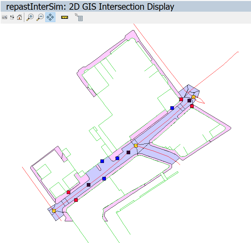The image size is (251, 243).
Task: Activate the yellow ruler measure tool
Action: pyautogui.click(x=64, y=17)
